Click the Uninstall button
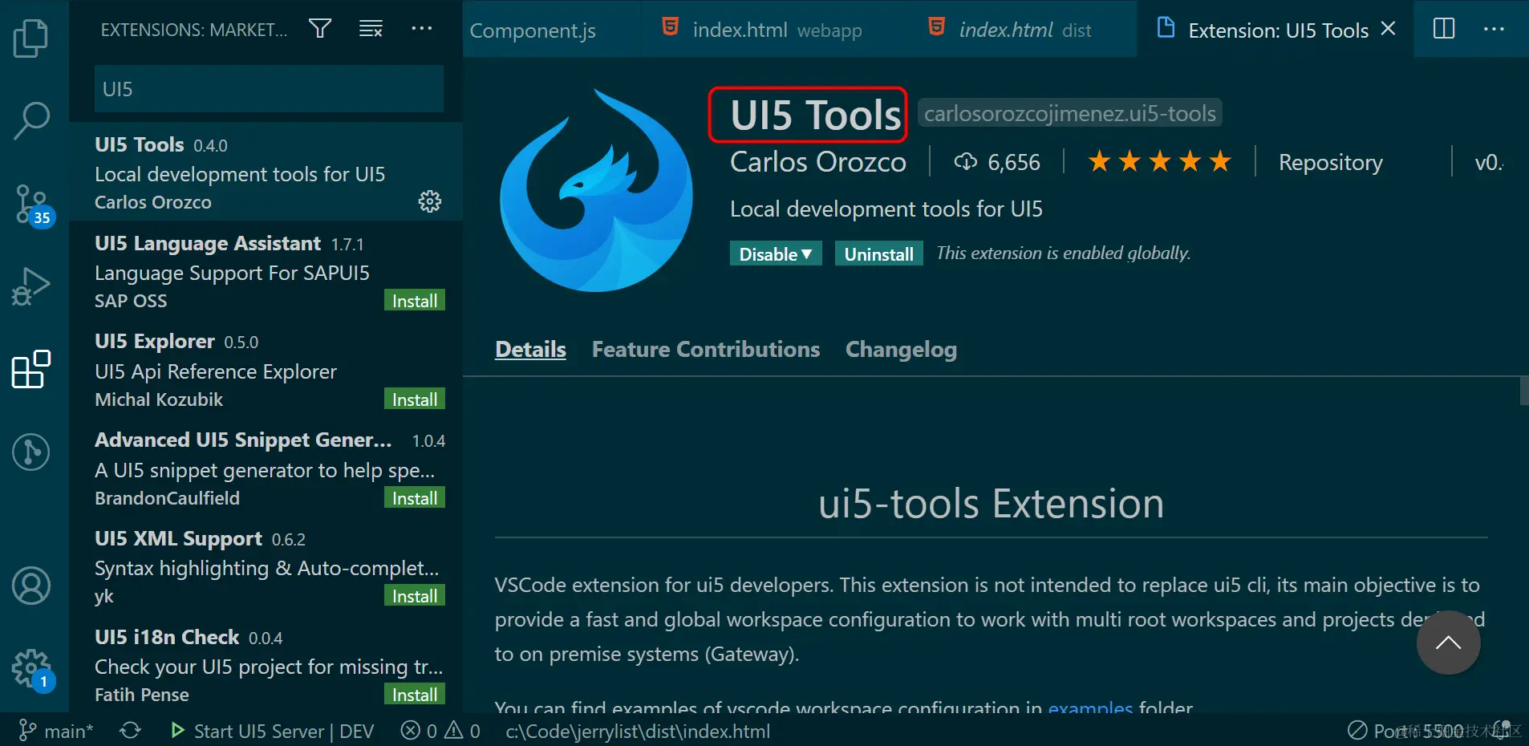Viewport: 1529px width, 746px height. [878, 253]
